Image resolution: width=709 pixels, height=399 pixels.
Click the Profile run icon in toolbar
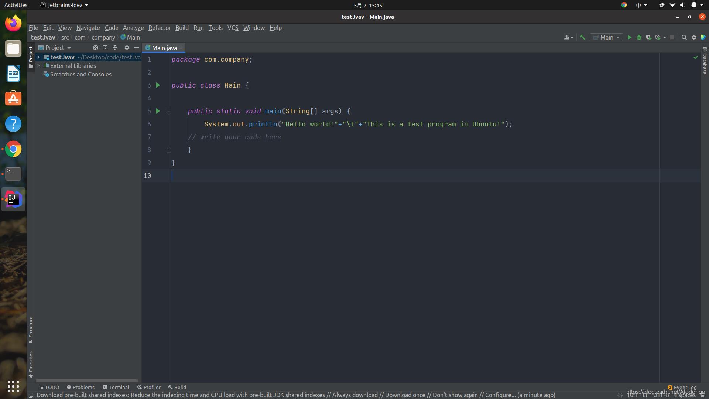(x=658, y=37)
